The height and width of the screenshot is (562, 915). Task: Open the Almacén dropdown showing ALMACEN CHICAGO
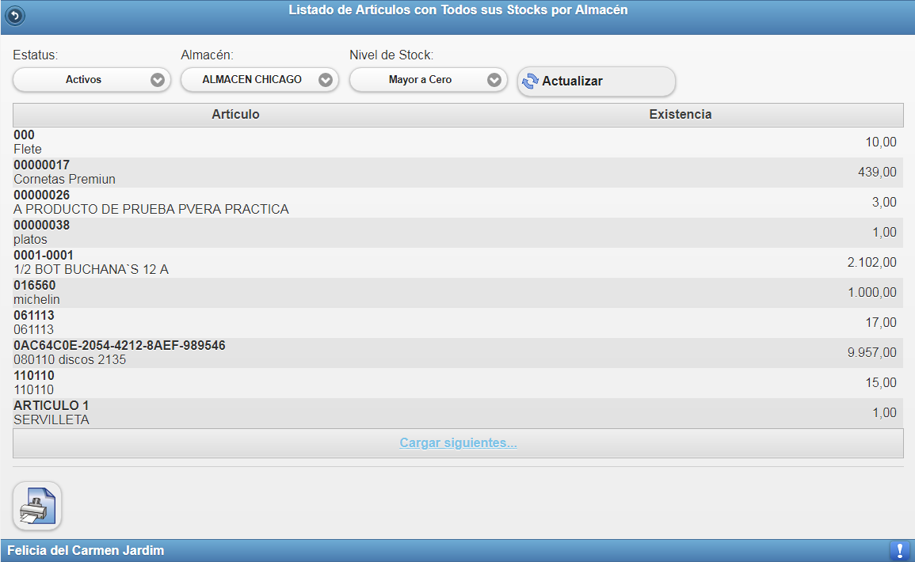click(x=260, y=80)
